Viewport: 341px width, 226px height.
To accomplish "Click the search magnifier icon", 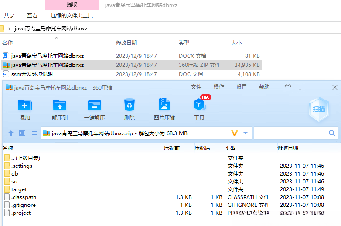I will 332,133.
